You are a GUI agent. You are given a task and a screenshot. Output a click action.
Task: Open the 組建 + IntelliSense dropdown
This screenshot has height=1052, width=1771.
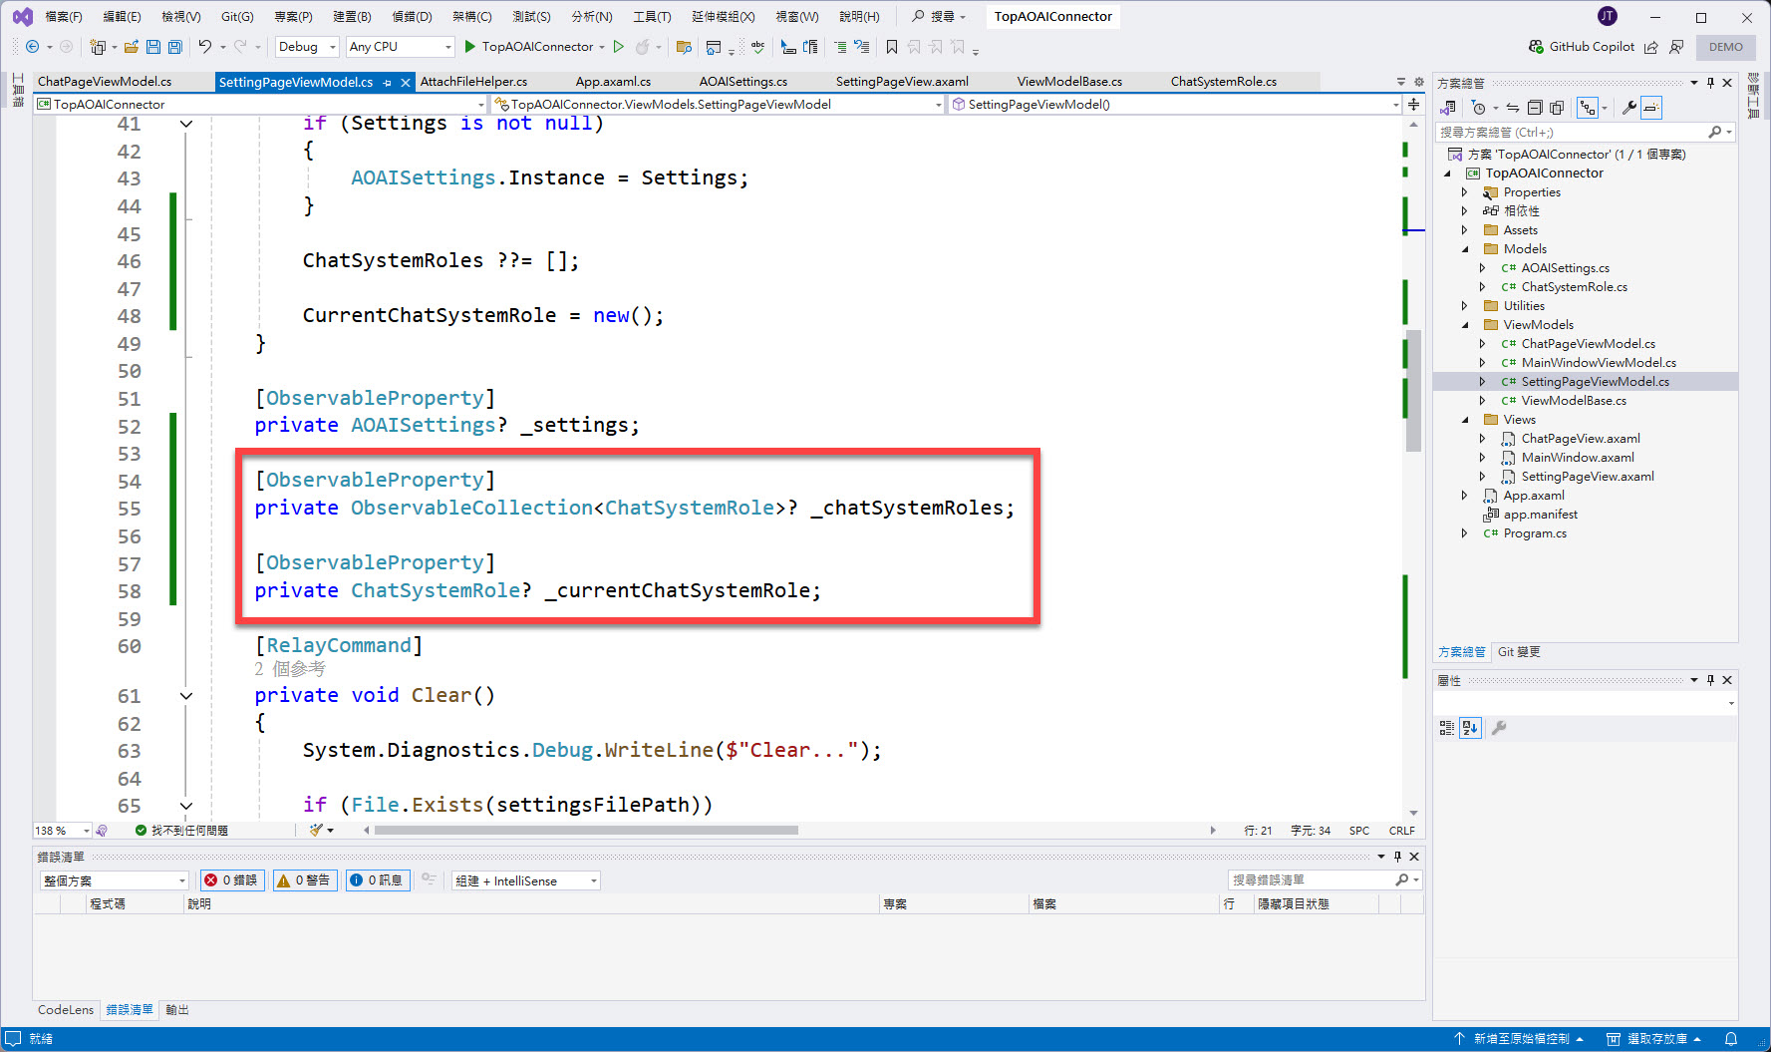pos(526,880)
